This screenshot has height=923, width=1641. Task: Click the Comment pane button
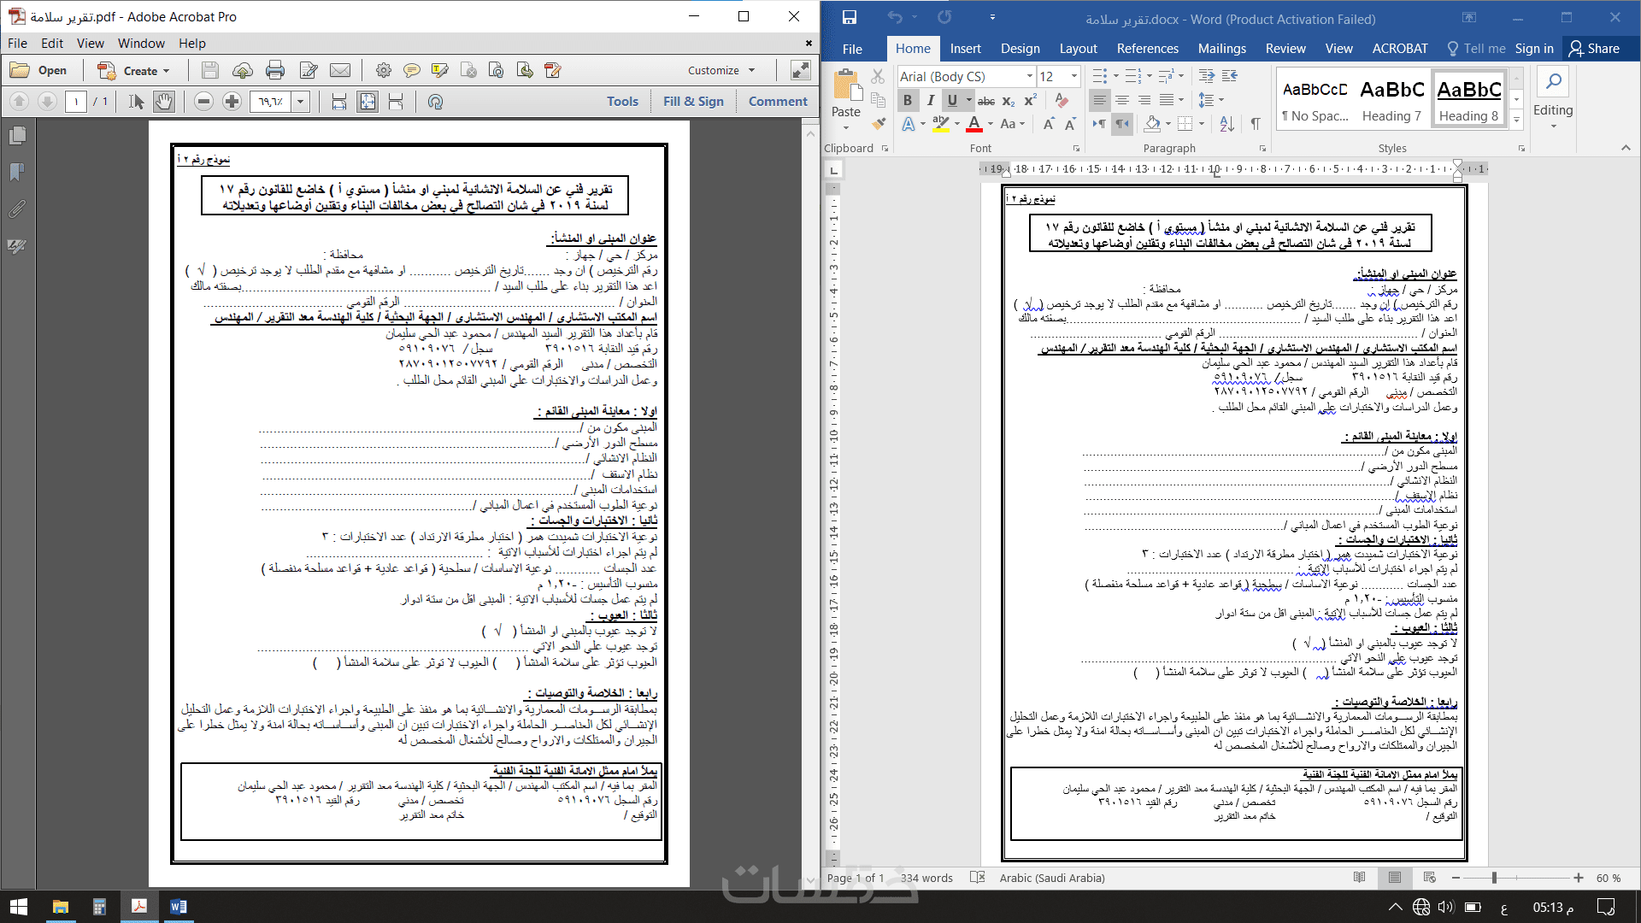(x=778, y=101)
